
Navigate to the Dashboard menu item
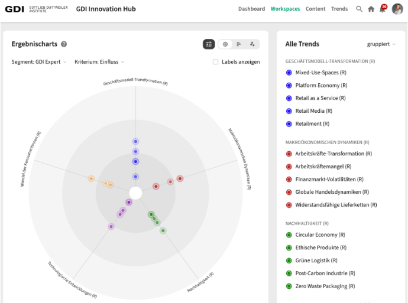click(x=251, y=9)
